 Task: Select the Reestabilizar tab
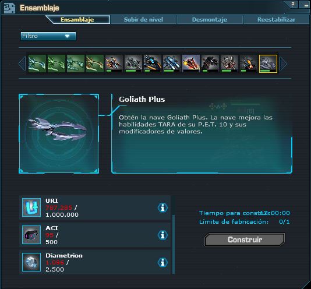pos(276,20)
